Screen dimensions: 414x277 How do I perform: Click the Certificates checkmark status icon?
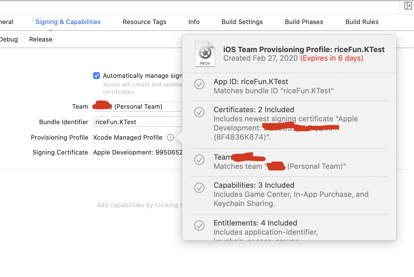(199, 112)
